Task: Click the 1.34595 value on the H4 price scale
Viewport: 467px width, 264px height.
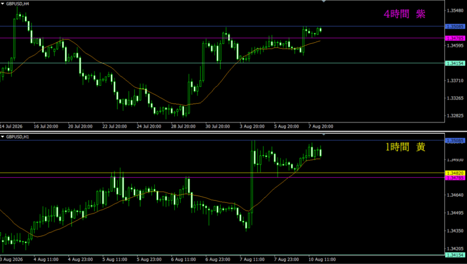Action: coord(456,46)
